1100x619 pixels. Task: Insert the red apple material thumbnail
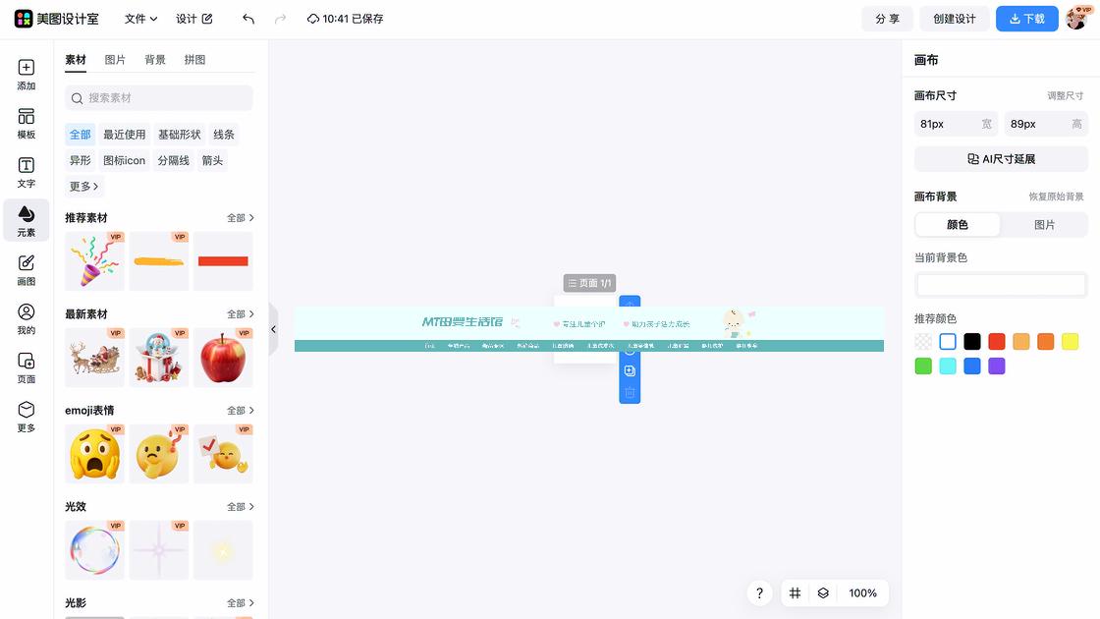(x=223, y=358)
